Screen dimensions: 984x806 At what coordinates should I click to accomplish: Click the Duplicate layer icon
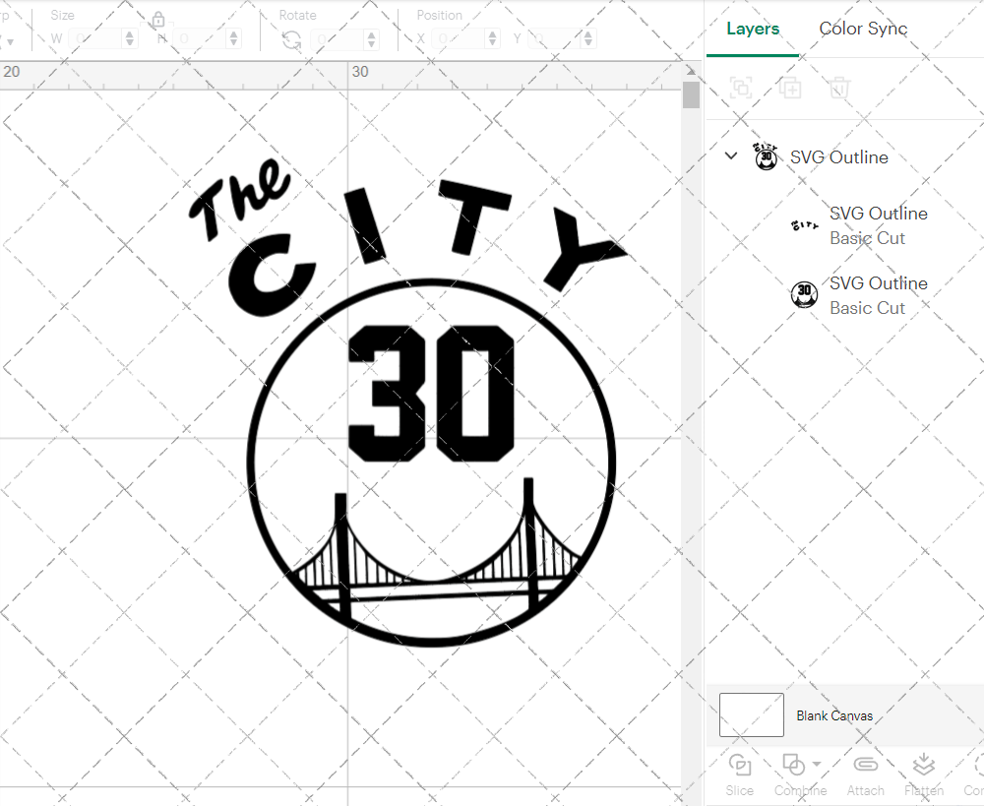tap(789, 88)
